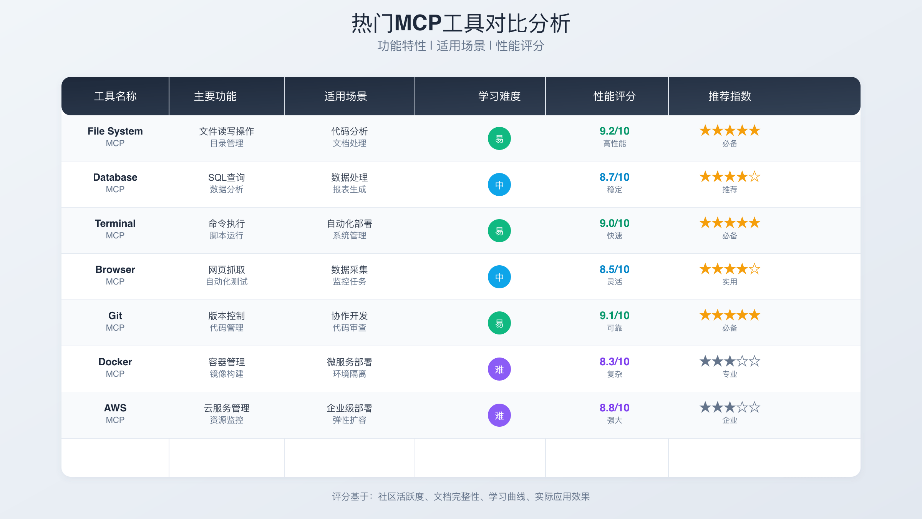
Task: Click 云服务管理 function text
Action: click(227, 408)
